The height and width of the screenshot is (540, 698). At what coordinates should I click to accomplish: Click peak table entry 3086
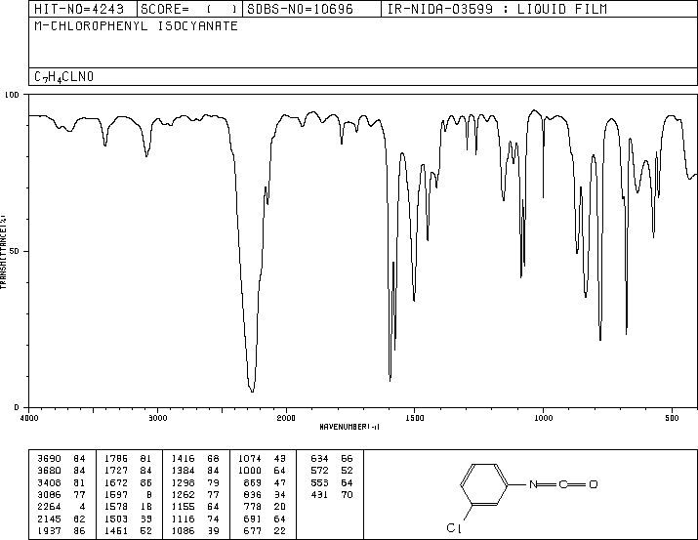[49, 494]
